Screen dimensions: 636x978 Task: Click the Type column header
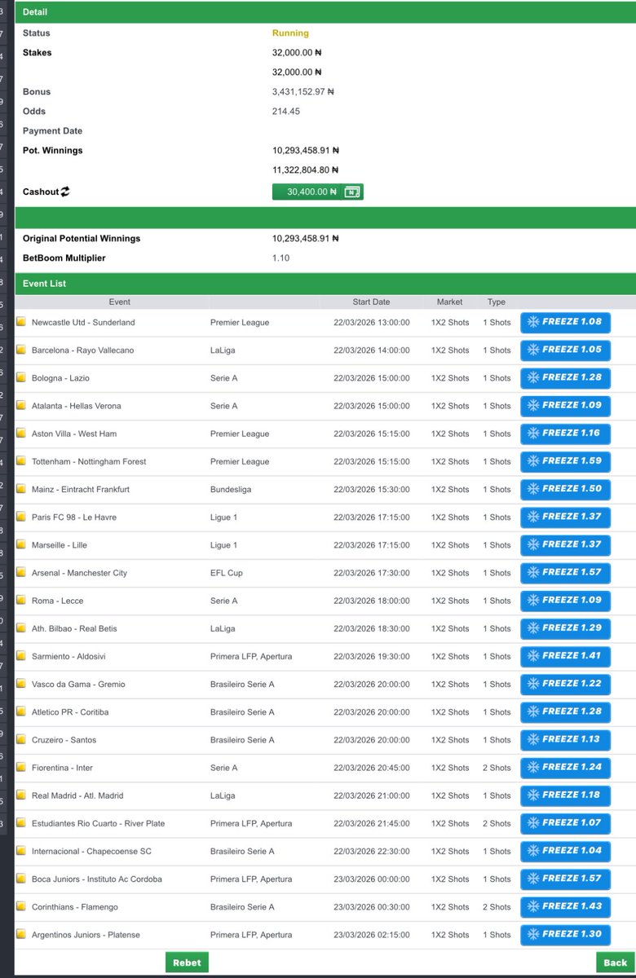tap(497, 302)
